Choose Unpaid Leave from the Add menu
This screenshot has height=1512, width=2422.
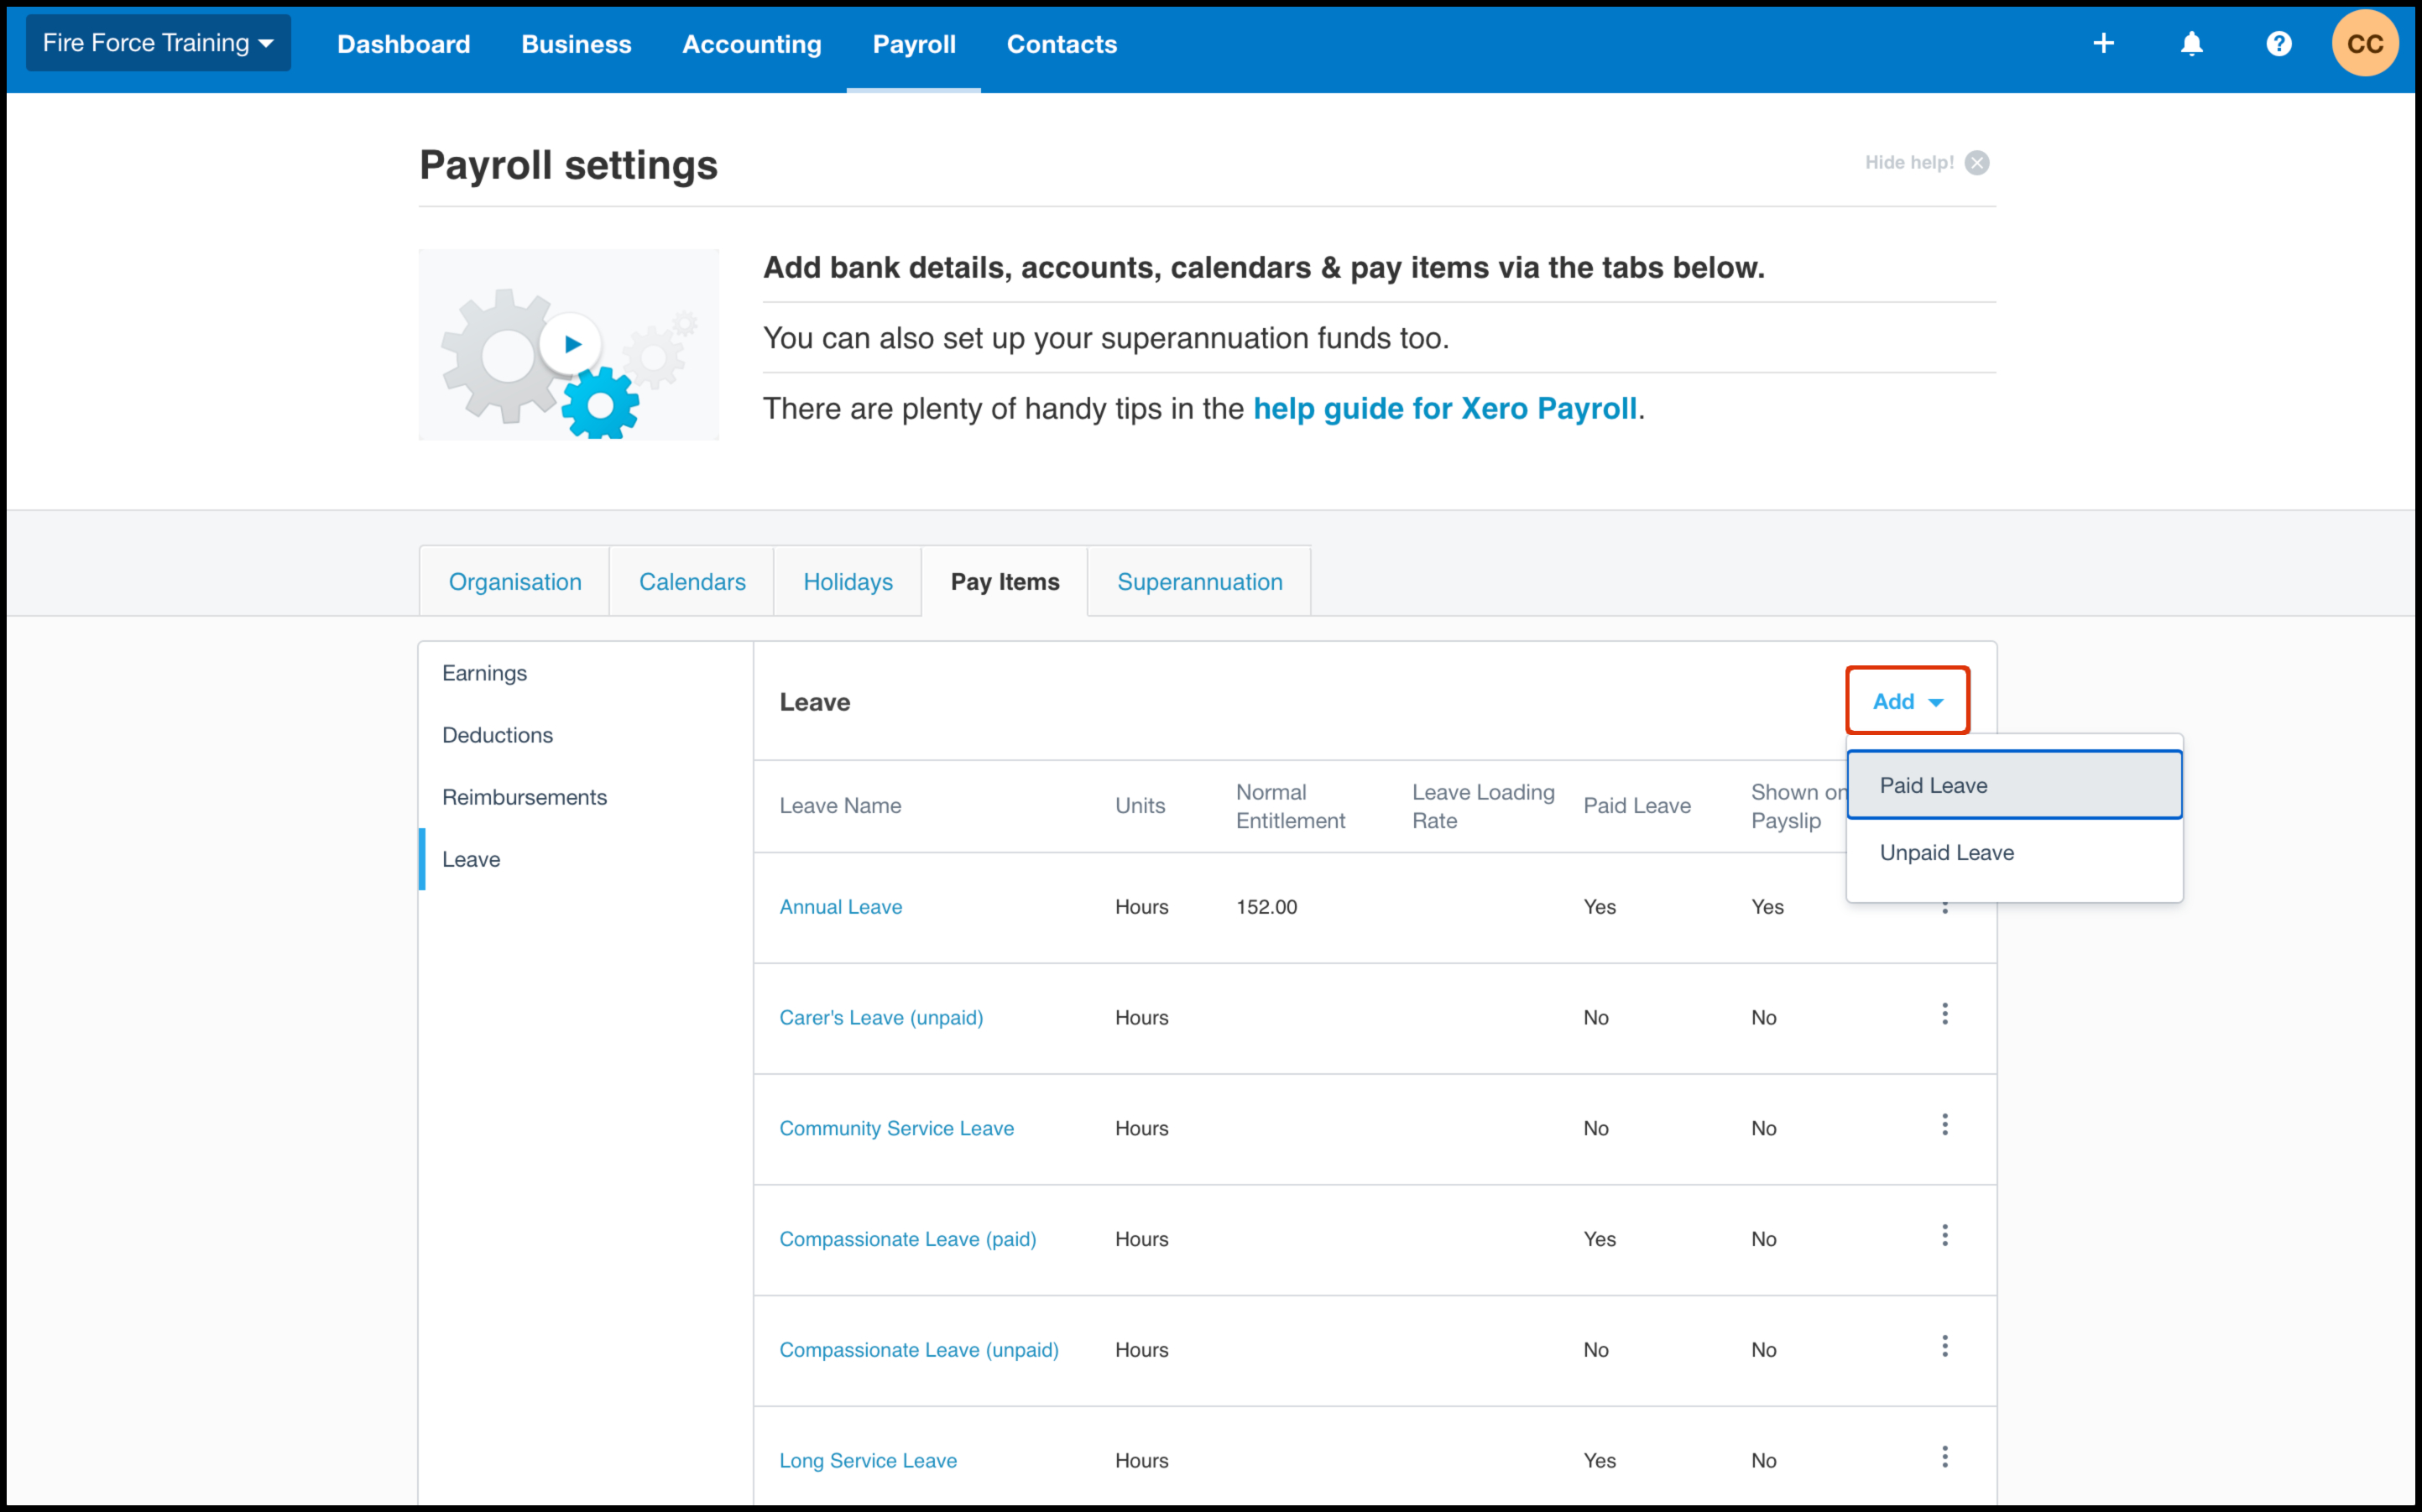click(x=1946, y=852)
